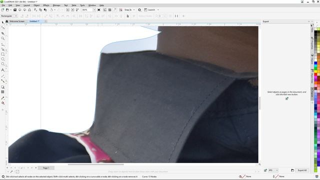Toggle snap off icon in toolbar
Image resolution: width=320 pixels, height=180 pixels.
click(121, 10)
